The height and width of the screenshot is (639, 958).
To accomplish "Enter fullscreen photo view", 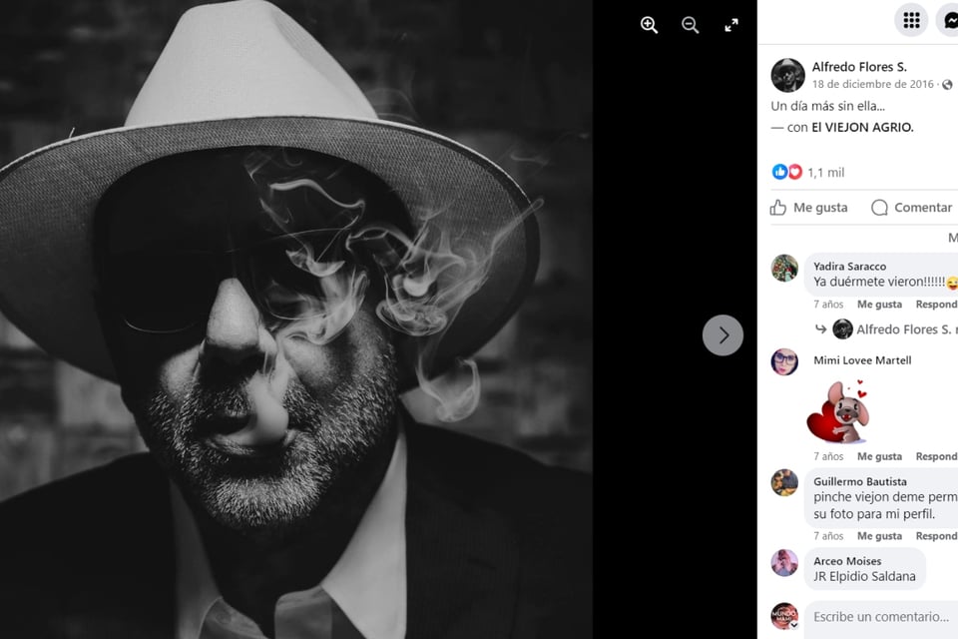I will click(731, 25).
